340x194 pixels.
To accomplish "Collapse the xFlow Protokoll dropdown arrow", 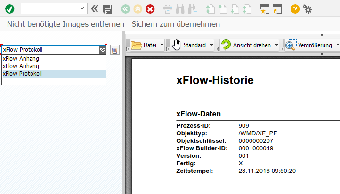I will (102, 50).
